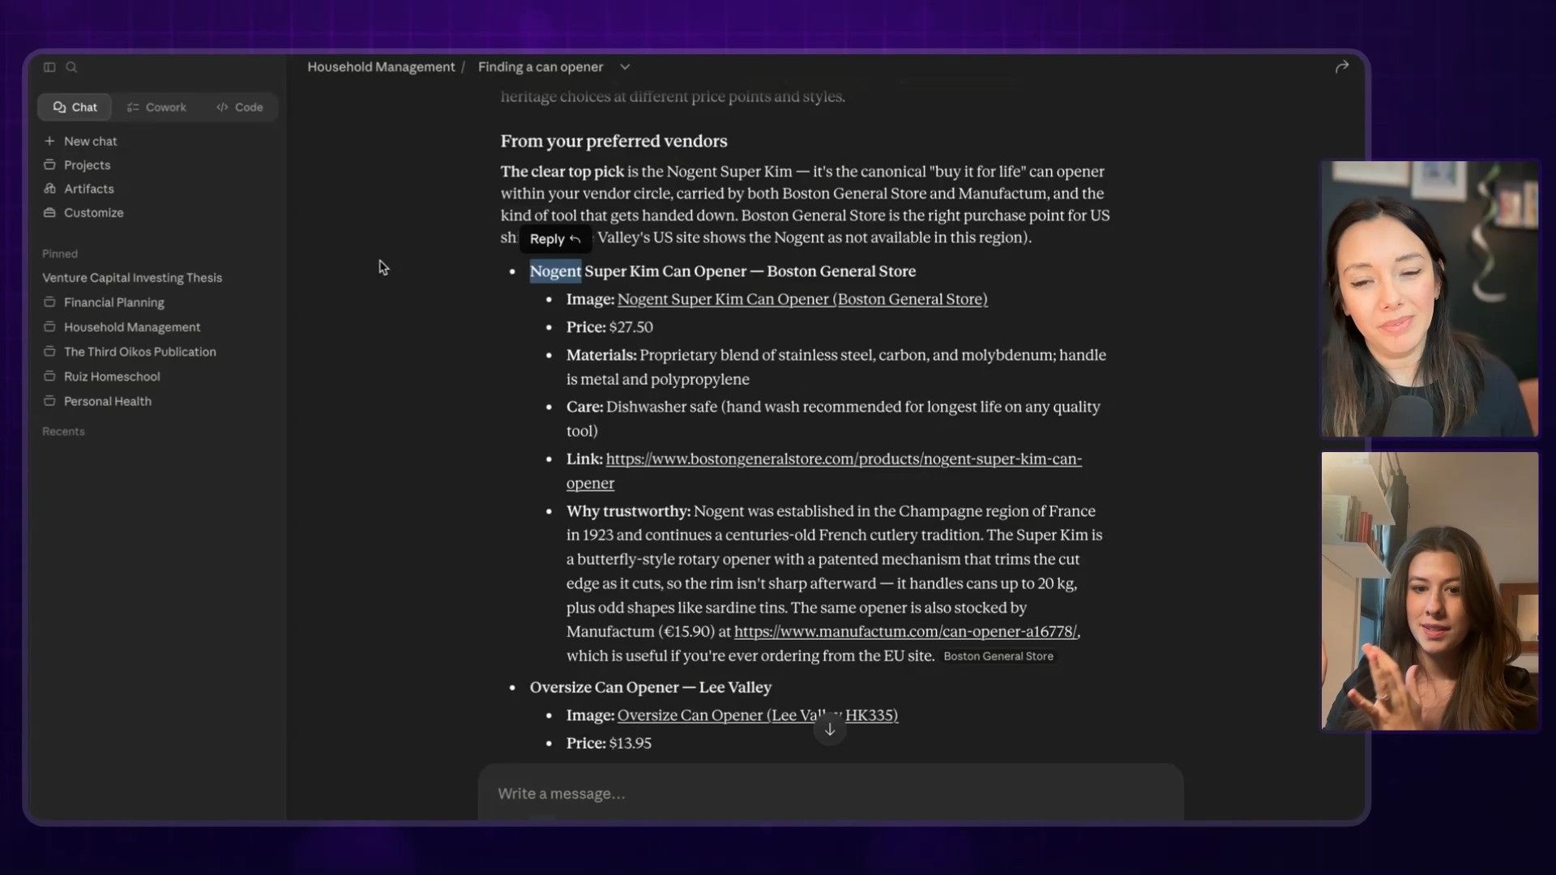Go to Household Management breadcrumb

(x=381, y=67)
